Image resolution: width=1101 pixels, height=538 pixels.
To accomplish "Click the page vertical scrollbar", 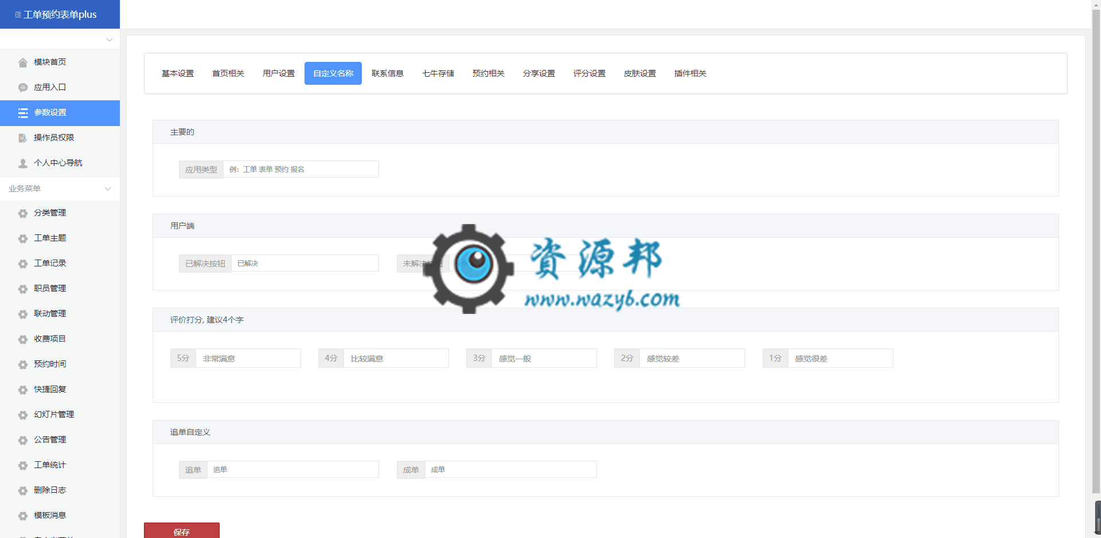I will coord(1096,252).
